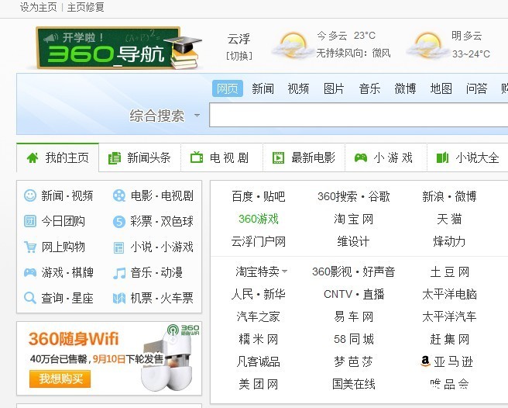
Task: Open the 太平洋电脑 link
Action: click(x=449, y=294)
